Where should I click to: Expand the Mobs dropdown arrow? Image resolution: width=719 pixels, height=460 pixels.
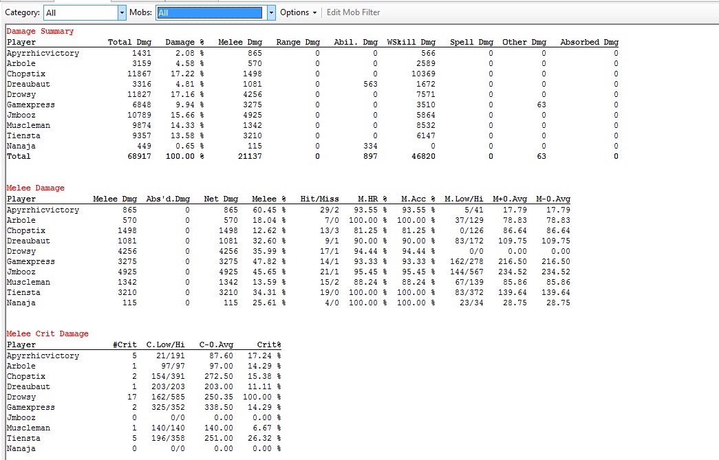[271, 12]
